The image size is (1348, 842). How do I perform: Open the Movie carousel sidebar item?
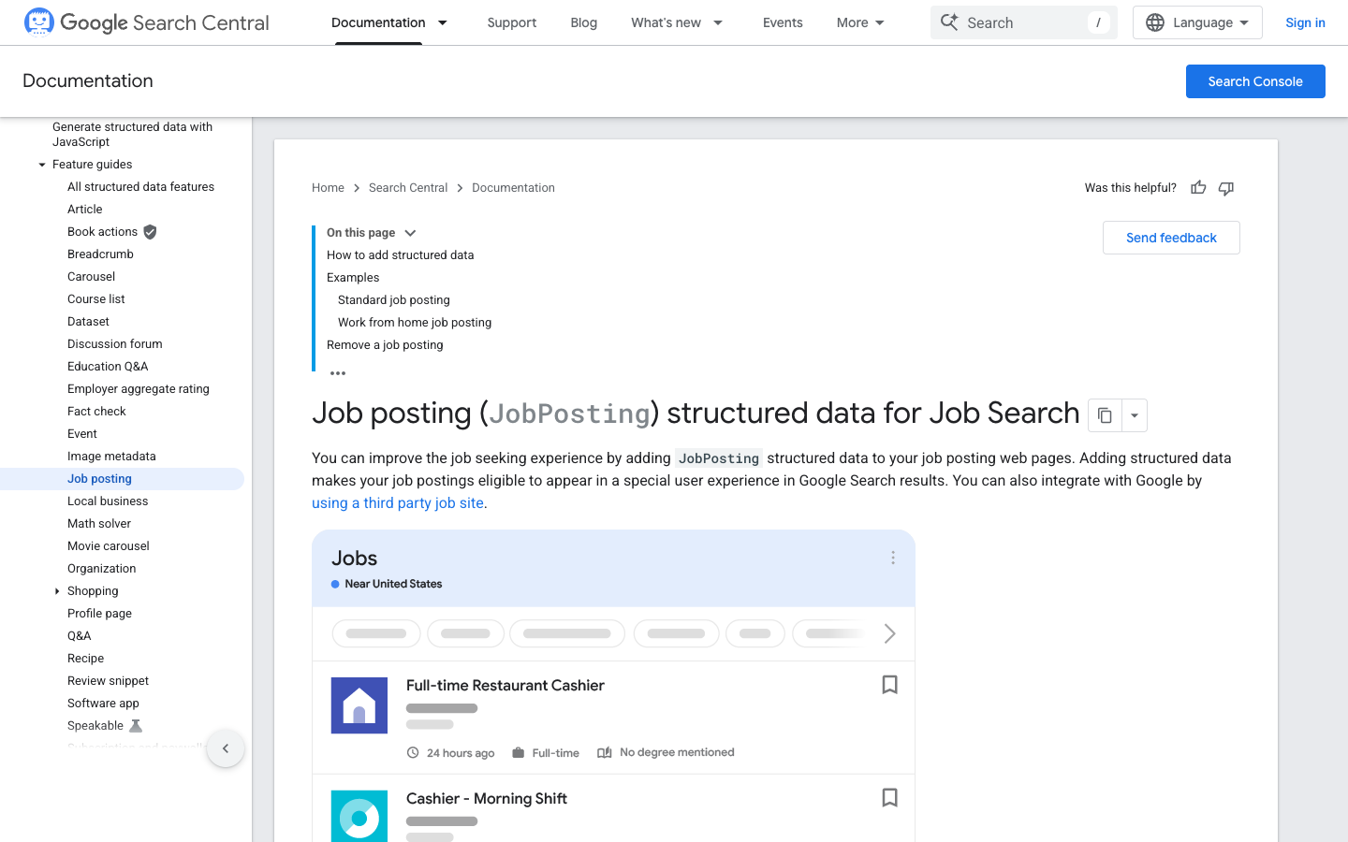pyautogui.click(x=109, y=546)
